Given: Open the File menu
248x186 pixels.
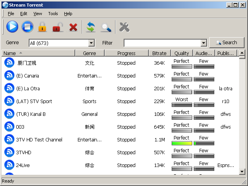Looking at the screenshot, I should coord(11,14).
